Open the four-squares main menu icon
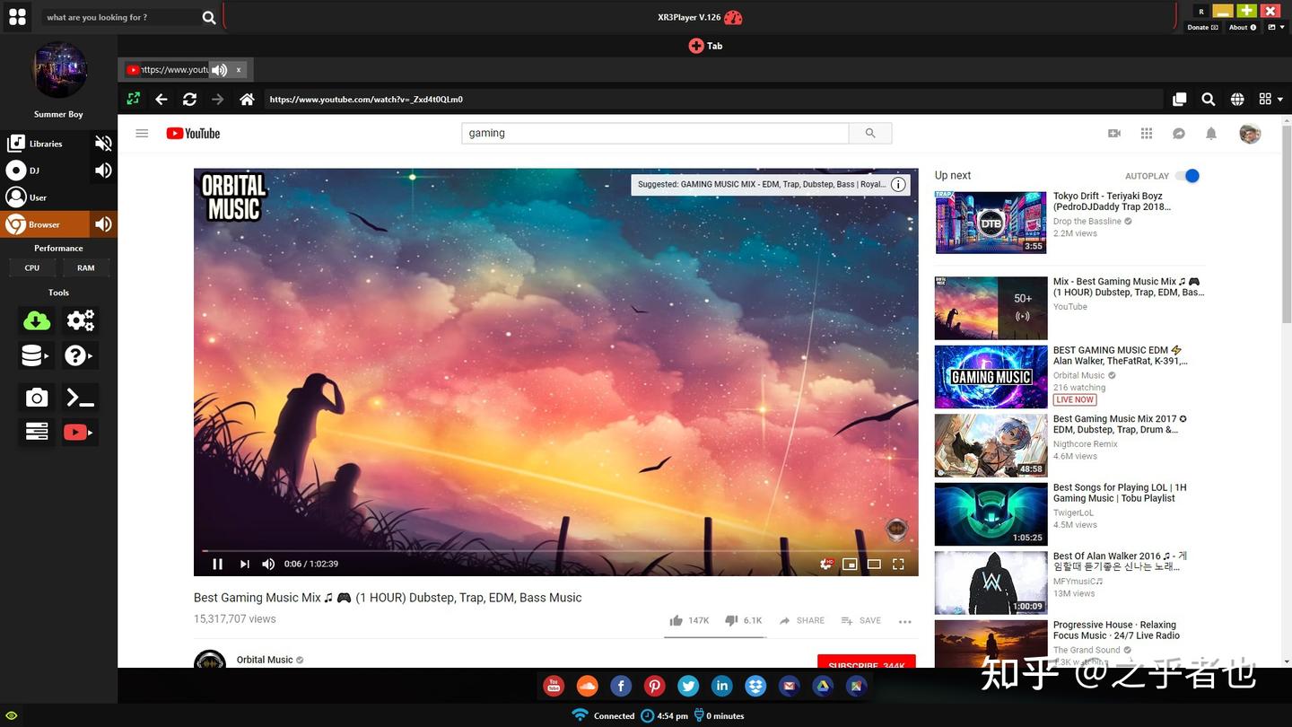This screenshot has width=1292, height=727. coord(17,17)
